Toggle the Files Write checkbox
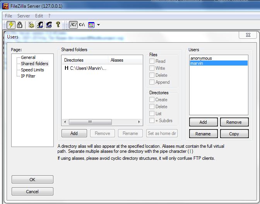260x204 pixels. pyautogui.click(x=152, y=68)
